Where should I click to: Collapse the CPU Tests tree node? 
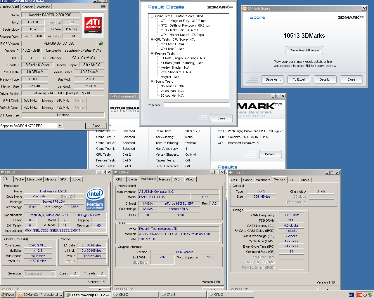coord(152,39)
